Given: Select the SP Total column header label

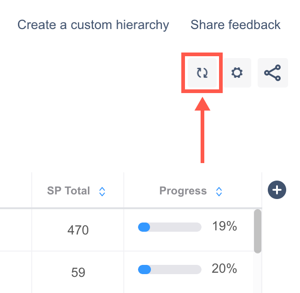Looking at the screenshot, I should [69, 191].
